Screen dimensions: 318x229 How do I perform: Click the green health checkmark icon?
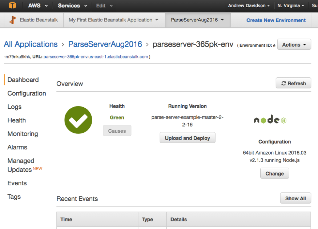(78, 120)
